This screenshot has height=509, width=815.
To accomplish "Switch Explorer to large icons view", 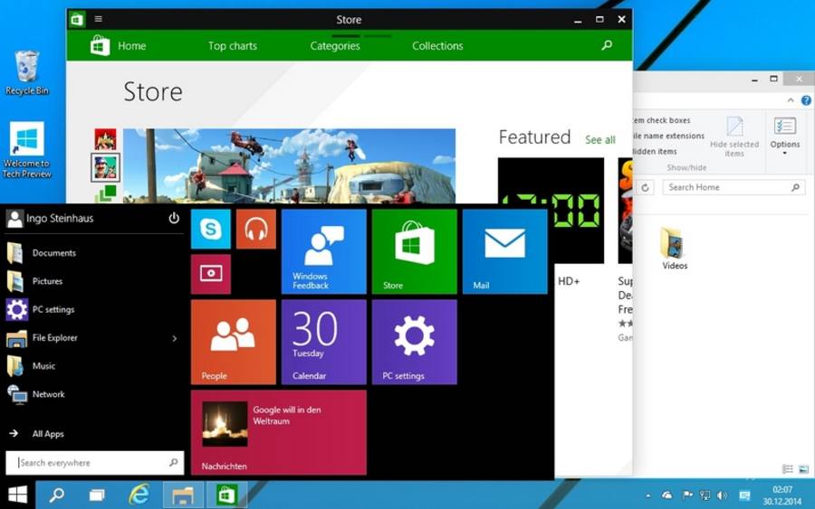I will tap(803, 469).
